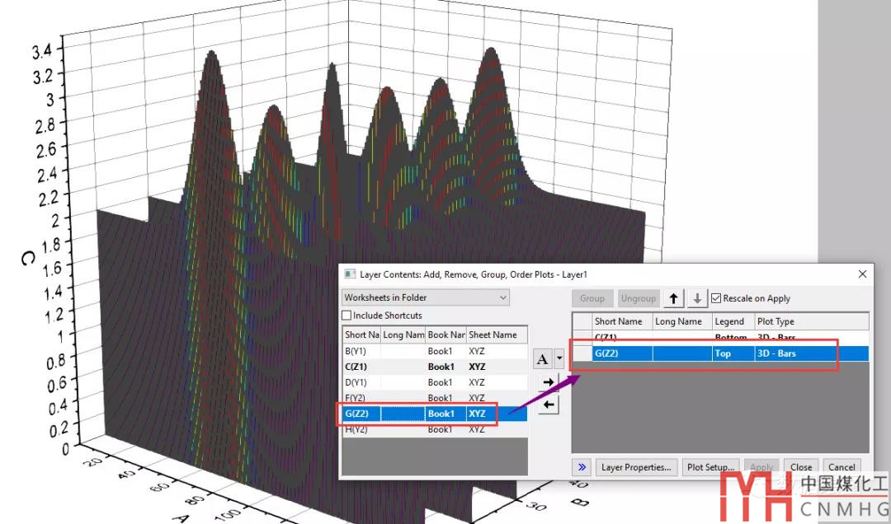Open the Worksheets in Folder dropdown
This screenshot has width=891, height=524.
426,297
